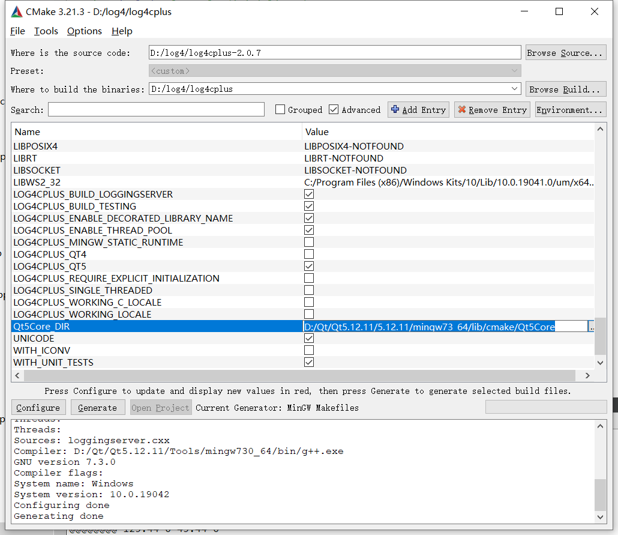618x535 pixels.
Task: Click the Add Entry plus icon
Action: pyautogui.click(x=395, y=110)
